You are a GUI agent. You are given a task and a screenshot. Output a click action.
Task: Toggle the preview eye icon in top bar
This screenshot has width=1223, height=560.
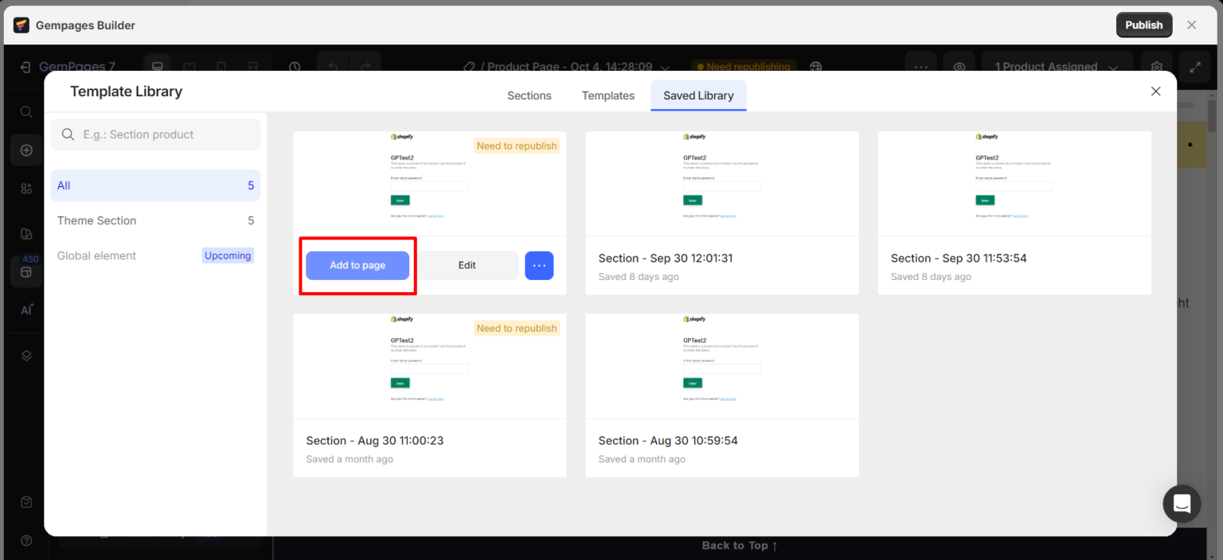pos(959,67)
